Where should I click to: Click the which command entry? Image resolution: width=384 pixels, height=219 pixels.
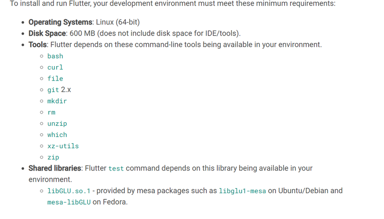click(x=57, y=135)
